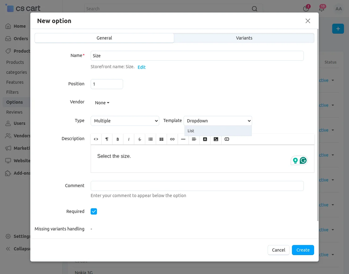The image size is (349, 274).
Task: Insert a bulleted list in the description
Action: [150, 139]
